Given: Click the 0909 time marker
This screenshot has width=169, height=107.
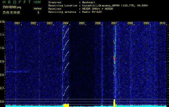Looking at the screenshot, I should coord(146,23).
